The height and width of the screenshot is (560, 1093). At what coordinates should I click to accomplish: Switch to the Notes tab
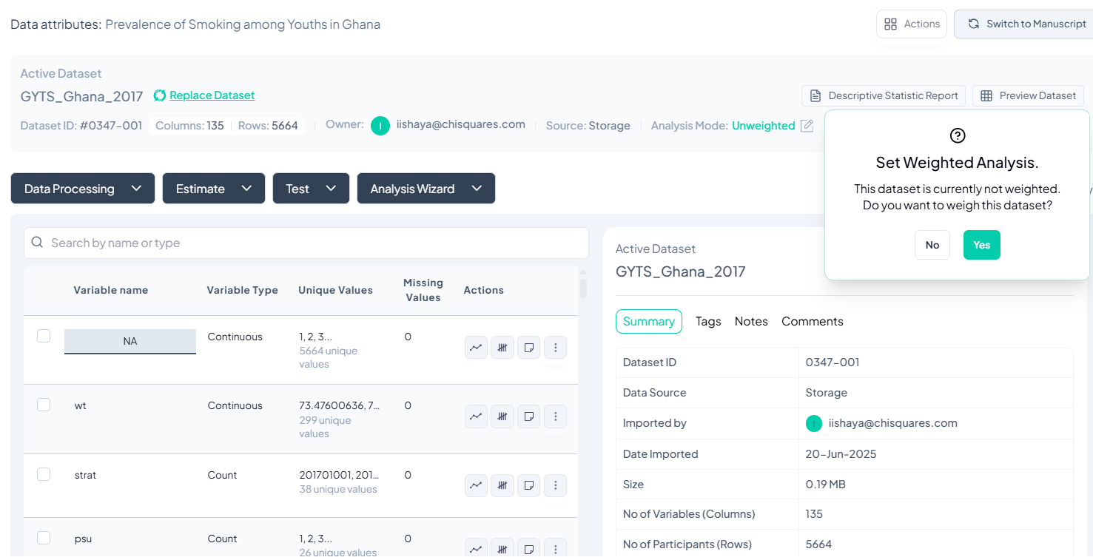(750, 321)
